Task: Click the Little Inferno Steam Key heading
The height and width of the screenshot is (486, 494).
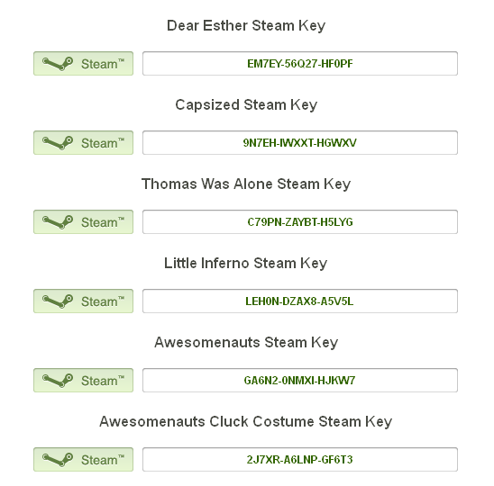Action: pos(246,264)
